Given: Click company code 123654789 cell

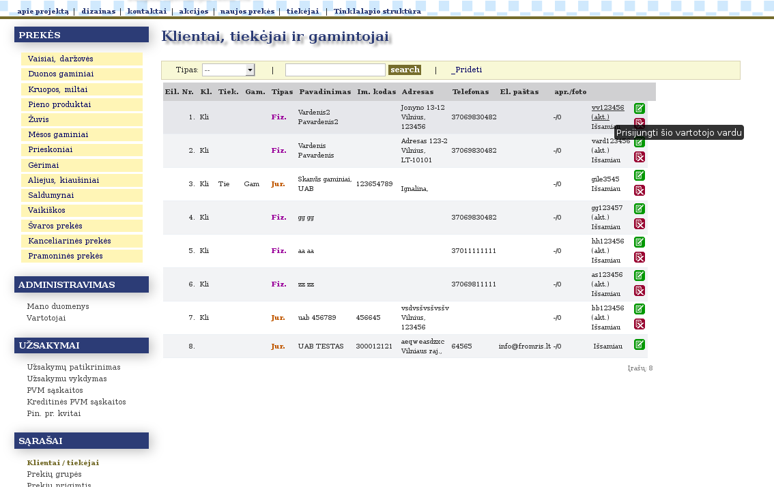Looking at the screenshot, I should pos(374,184).
